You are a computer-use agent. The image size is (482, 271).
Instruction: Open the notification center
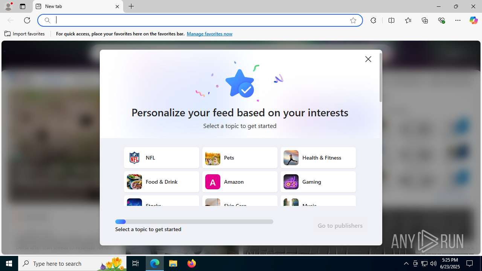[470, 263]
